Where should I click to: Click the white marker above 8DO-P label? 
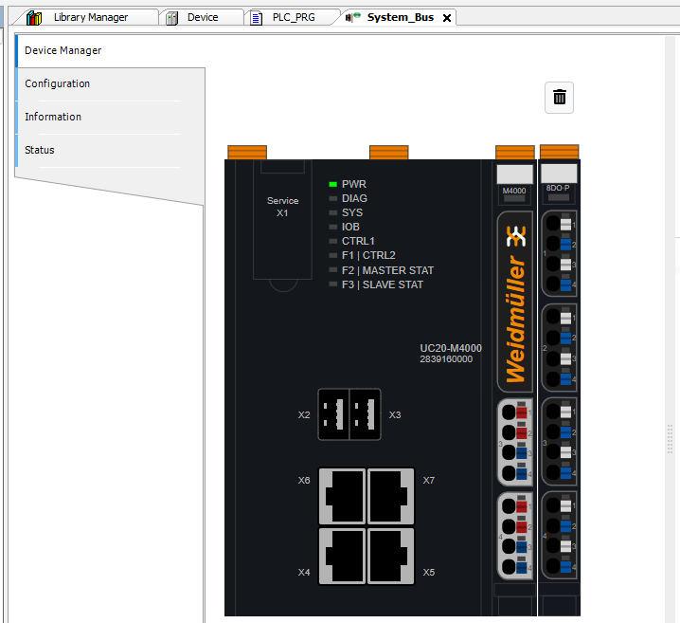(559, 174)
